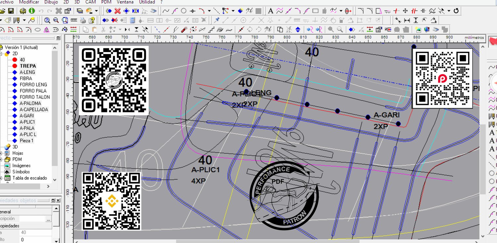Select the A-PALOMA piece in tree
Screen dimensions: 497x243
[30, 103]
